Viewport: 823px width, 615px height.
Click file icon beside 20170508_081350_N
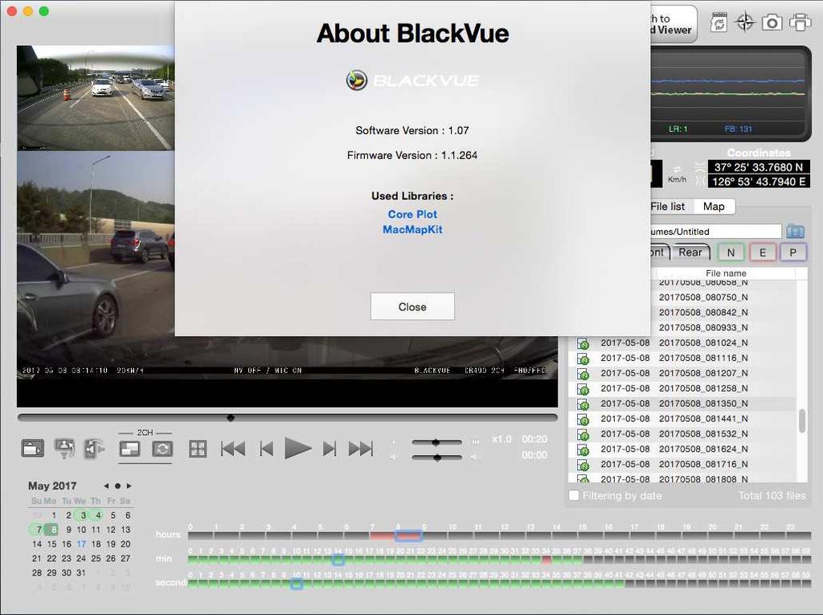[583, 404]
